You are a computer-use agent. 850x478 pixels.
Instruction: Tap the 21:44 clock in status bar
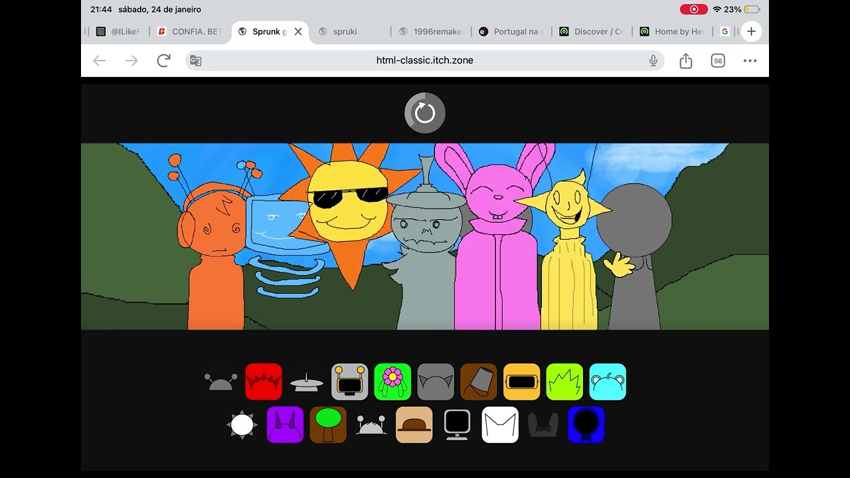101,9
